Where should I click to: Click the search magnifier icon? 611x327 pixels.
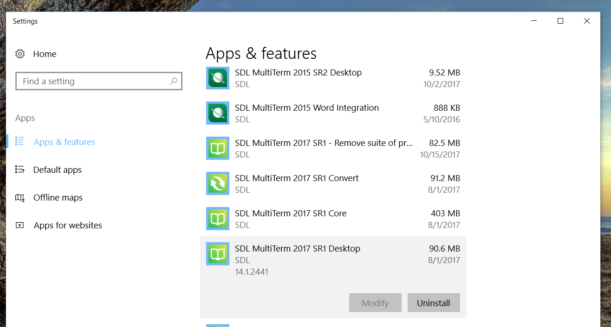[174, 81]
